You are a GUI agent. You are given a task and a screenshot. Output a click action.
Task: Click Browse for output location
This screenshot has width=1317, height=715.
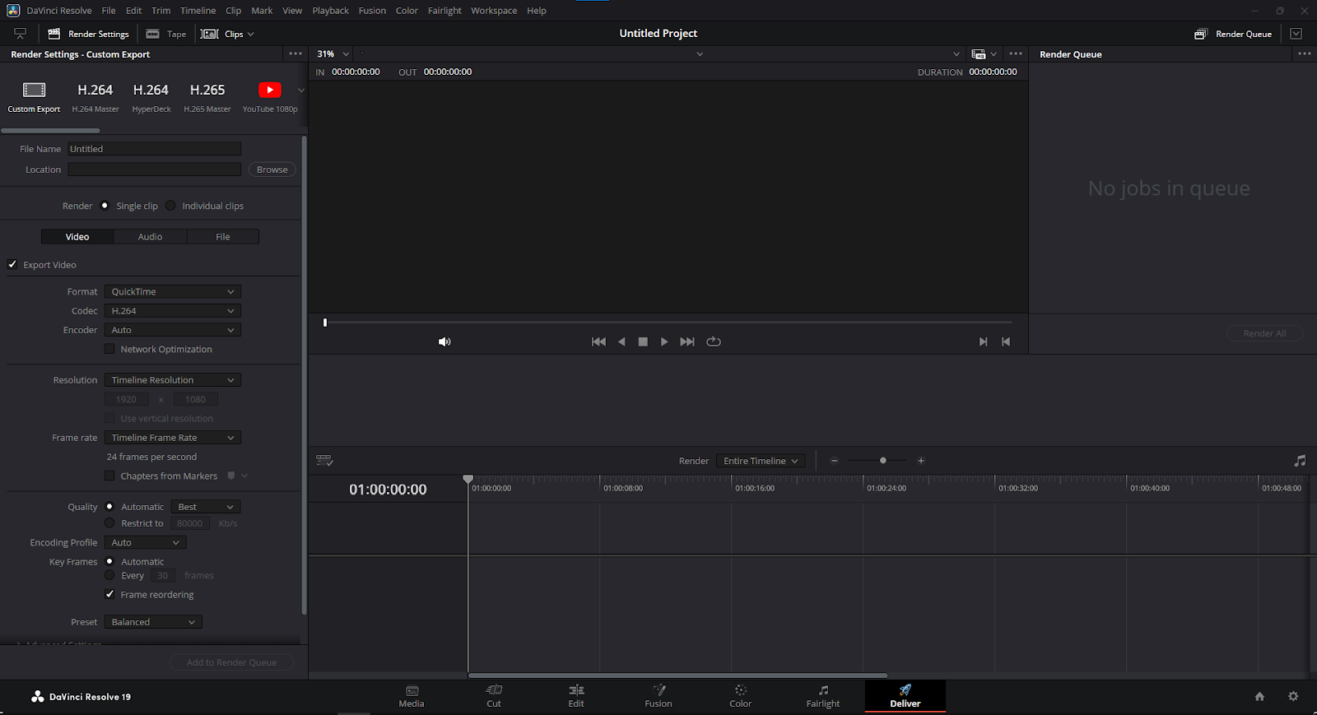click(x=272, y=169)
